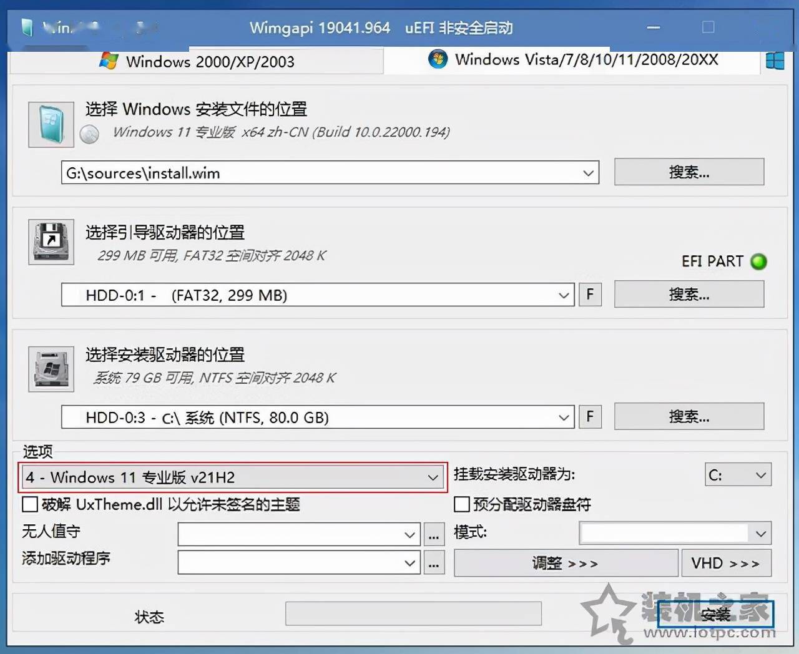Click the blue Windows logo icon at top right

pos(775,61)
